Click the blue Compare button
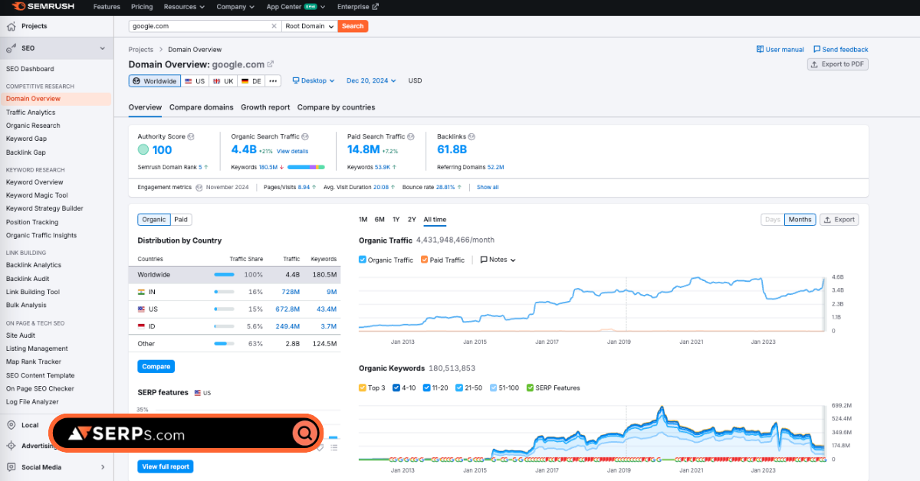The width and height of the screenshot is (920, 481). (156, 367)
